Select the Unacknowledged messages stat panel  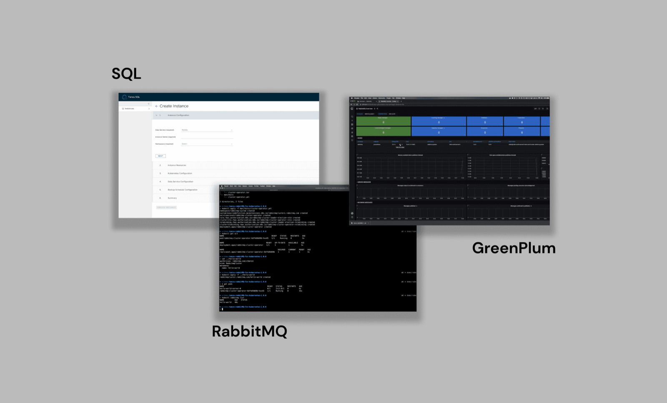384,131
